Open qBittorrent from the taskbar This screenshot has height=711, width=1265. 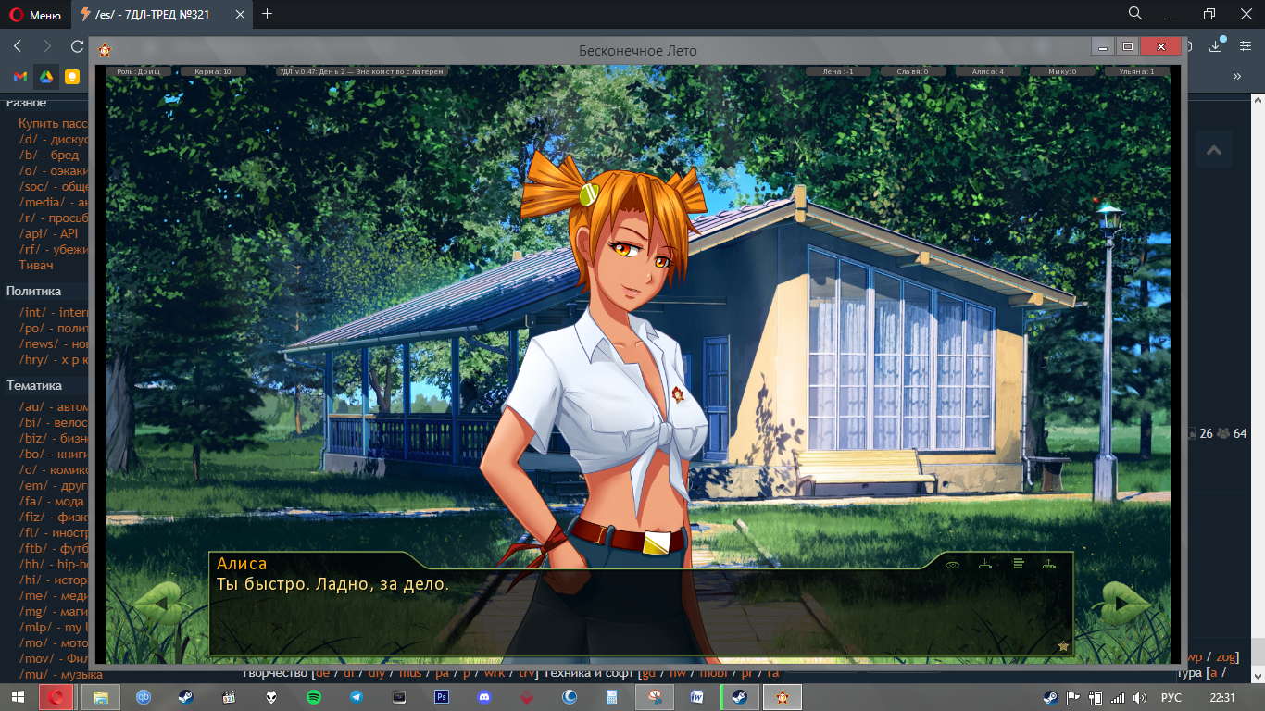[x=144, y=697]
